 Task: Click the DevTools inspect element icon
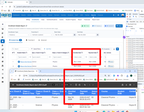[x=127, y=14]
